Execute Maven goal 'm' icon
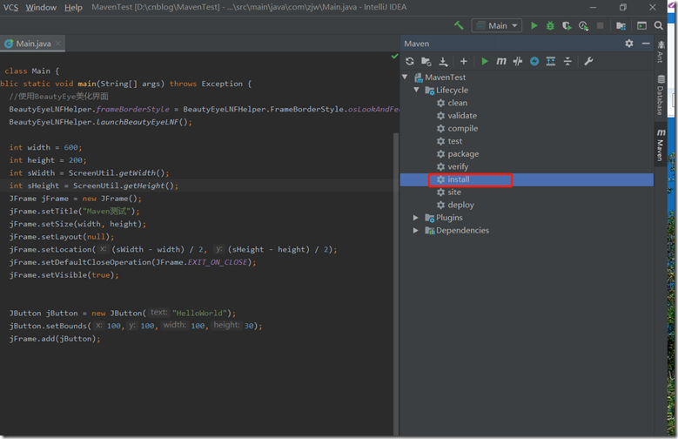678x439 pixels. pos(500,61)
